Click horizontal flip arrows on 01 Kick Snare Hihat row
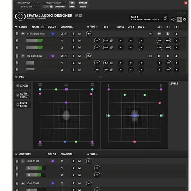This screenshot has height=191, width=191. point(159,34)
